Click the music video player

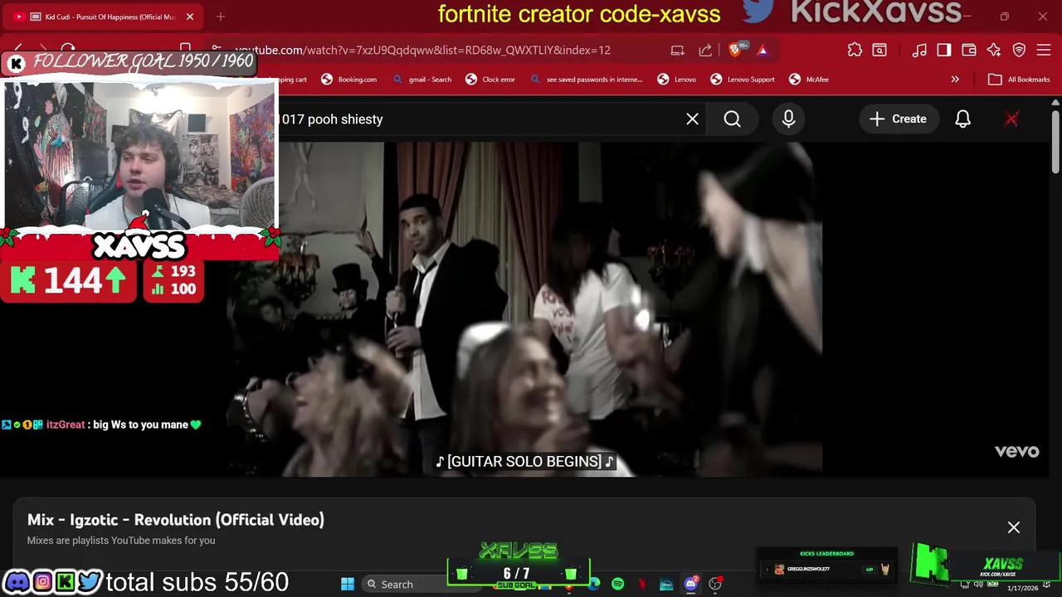click(524, 309)
